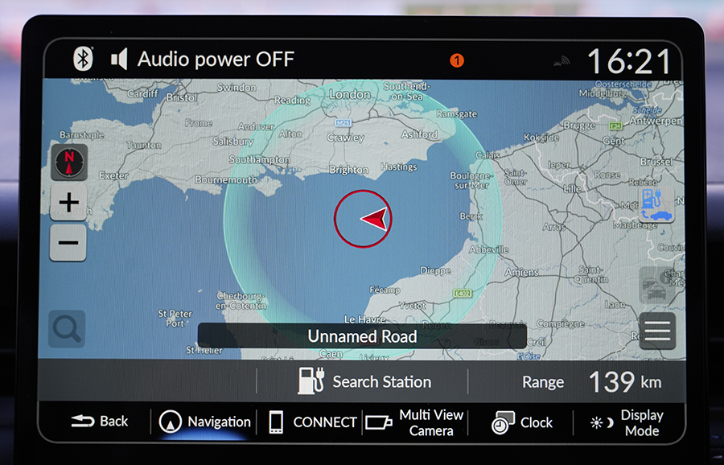
Task: Tap Cardiff on the map
Action: [x=142, y=94]
